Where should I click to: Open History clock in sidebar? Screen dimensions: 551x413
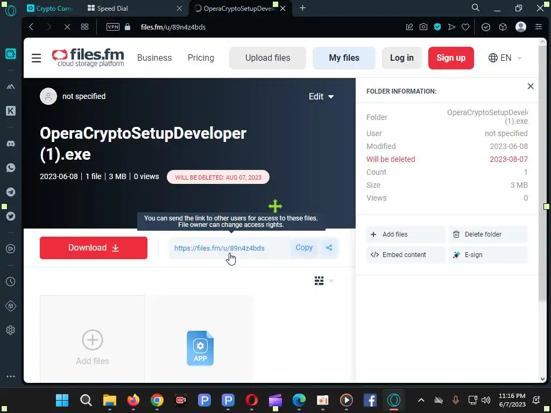(11, 281)
